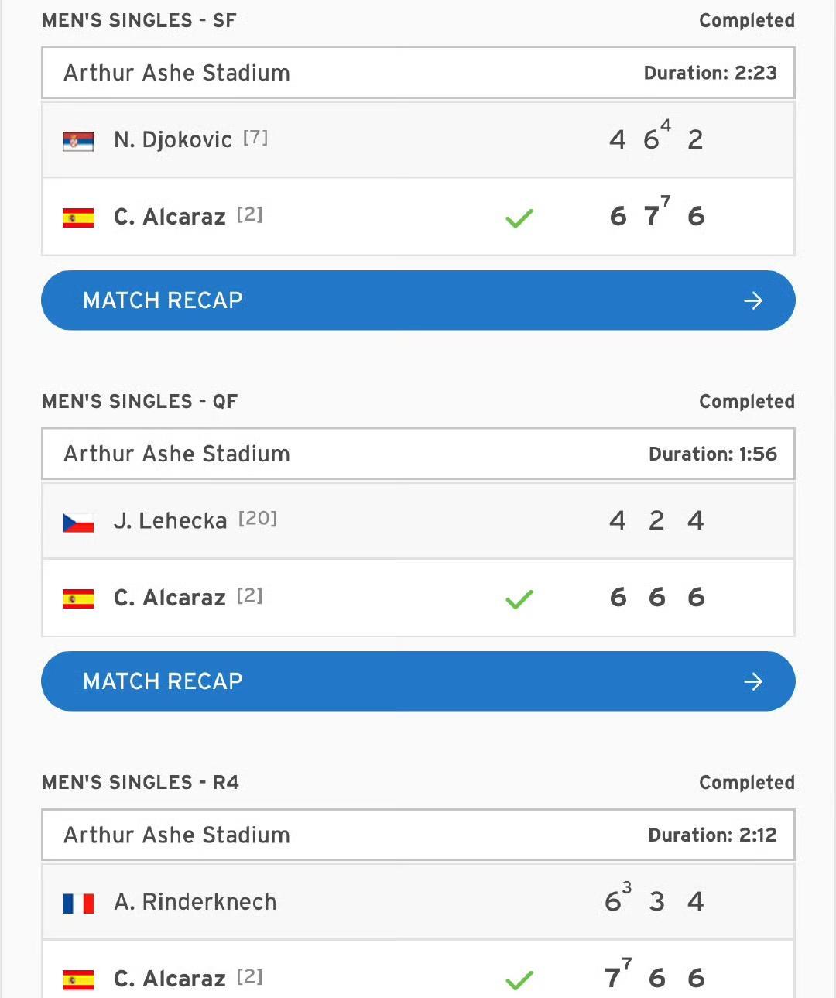Tap the green winner checkmark in the quarterfinal

519,599
